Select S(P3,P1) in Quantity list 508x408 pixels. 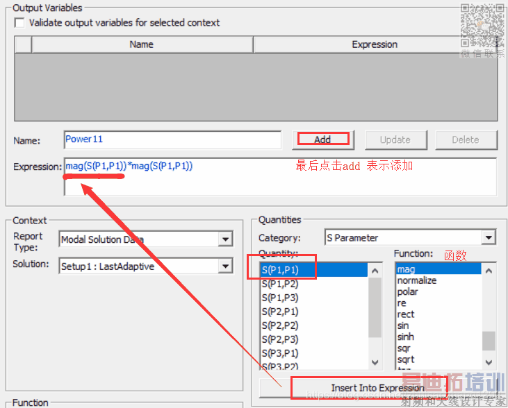[x=313, y=353]
